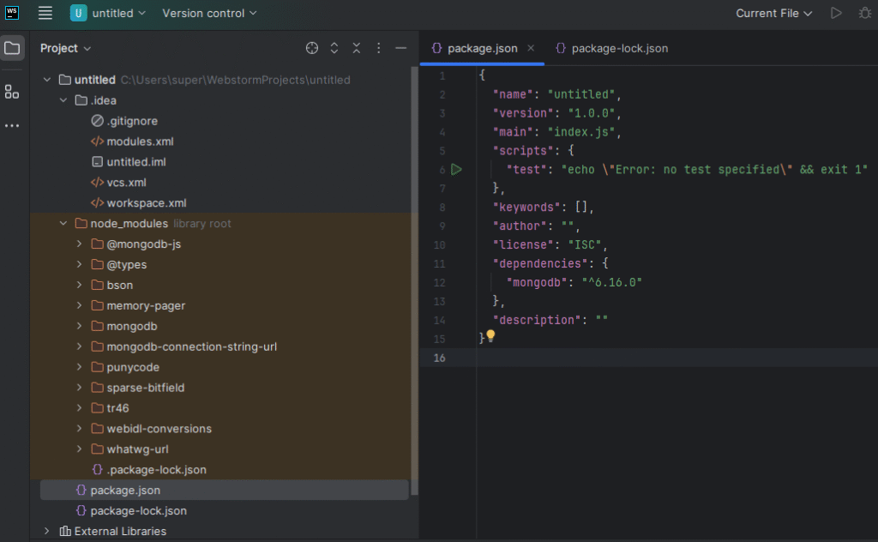
Task: Click the "dependencies" key in editor
Action: click(540, 264)
